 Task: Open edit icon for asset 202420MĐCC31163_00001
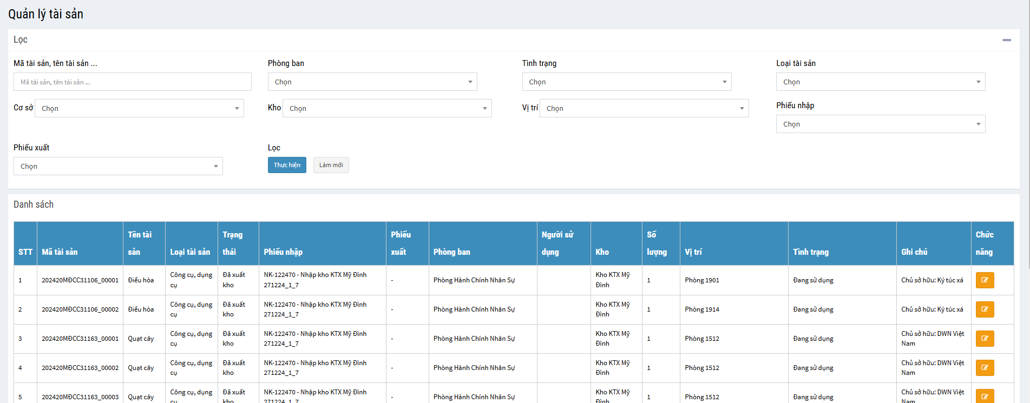coord(985,339)
